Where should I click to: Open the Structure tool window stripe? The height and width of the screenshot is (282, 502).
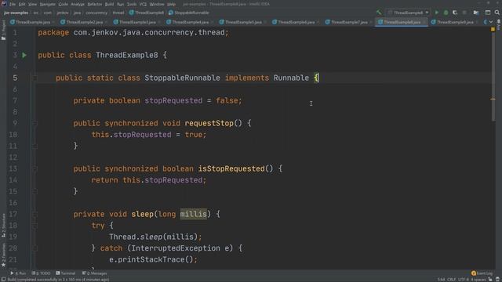pos(3,226)
